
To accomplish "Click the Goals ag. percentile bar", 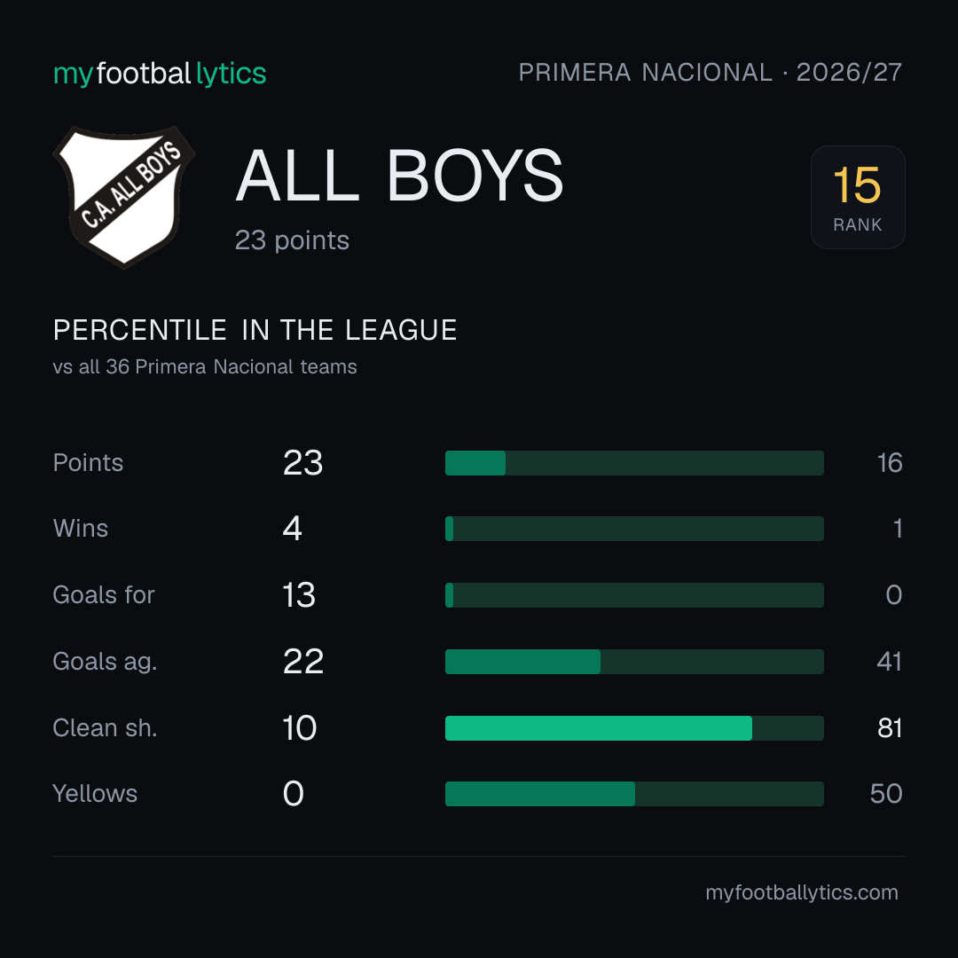I will coord(634,662).
